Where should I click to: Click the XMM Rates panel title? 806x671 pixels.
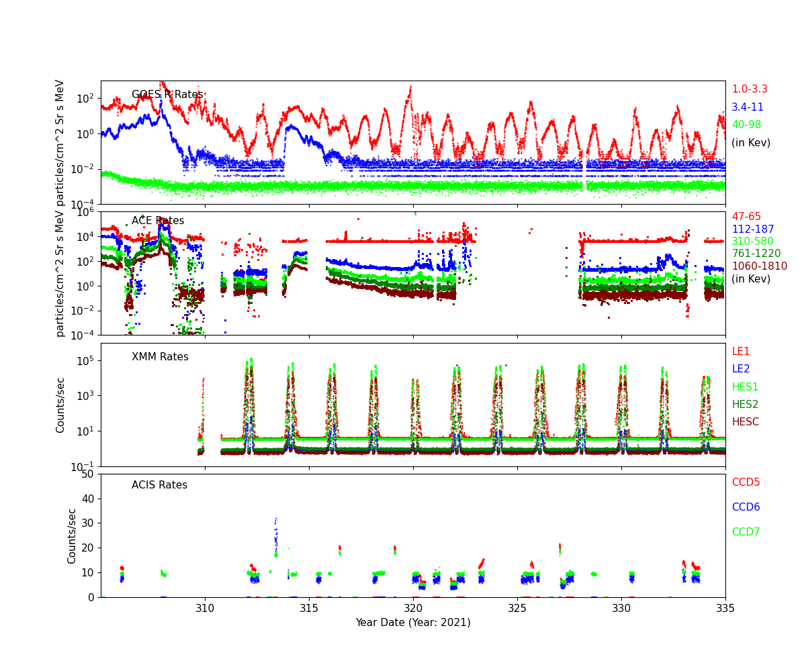pyautogui.click(x=160, y=357)
